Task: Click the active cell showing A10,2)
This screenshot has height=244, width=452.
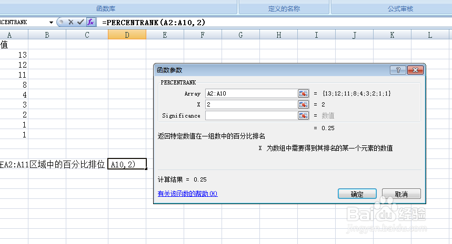Action: [127, 164]
